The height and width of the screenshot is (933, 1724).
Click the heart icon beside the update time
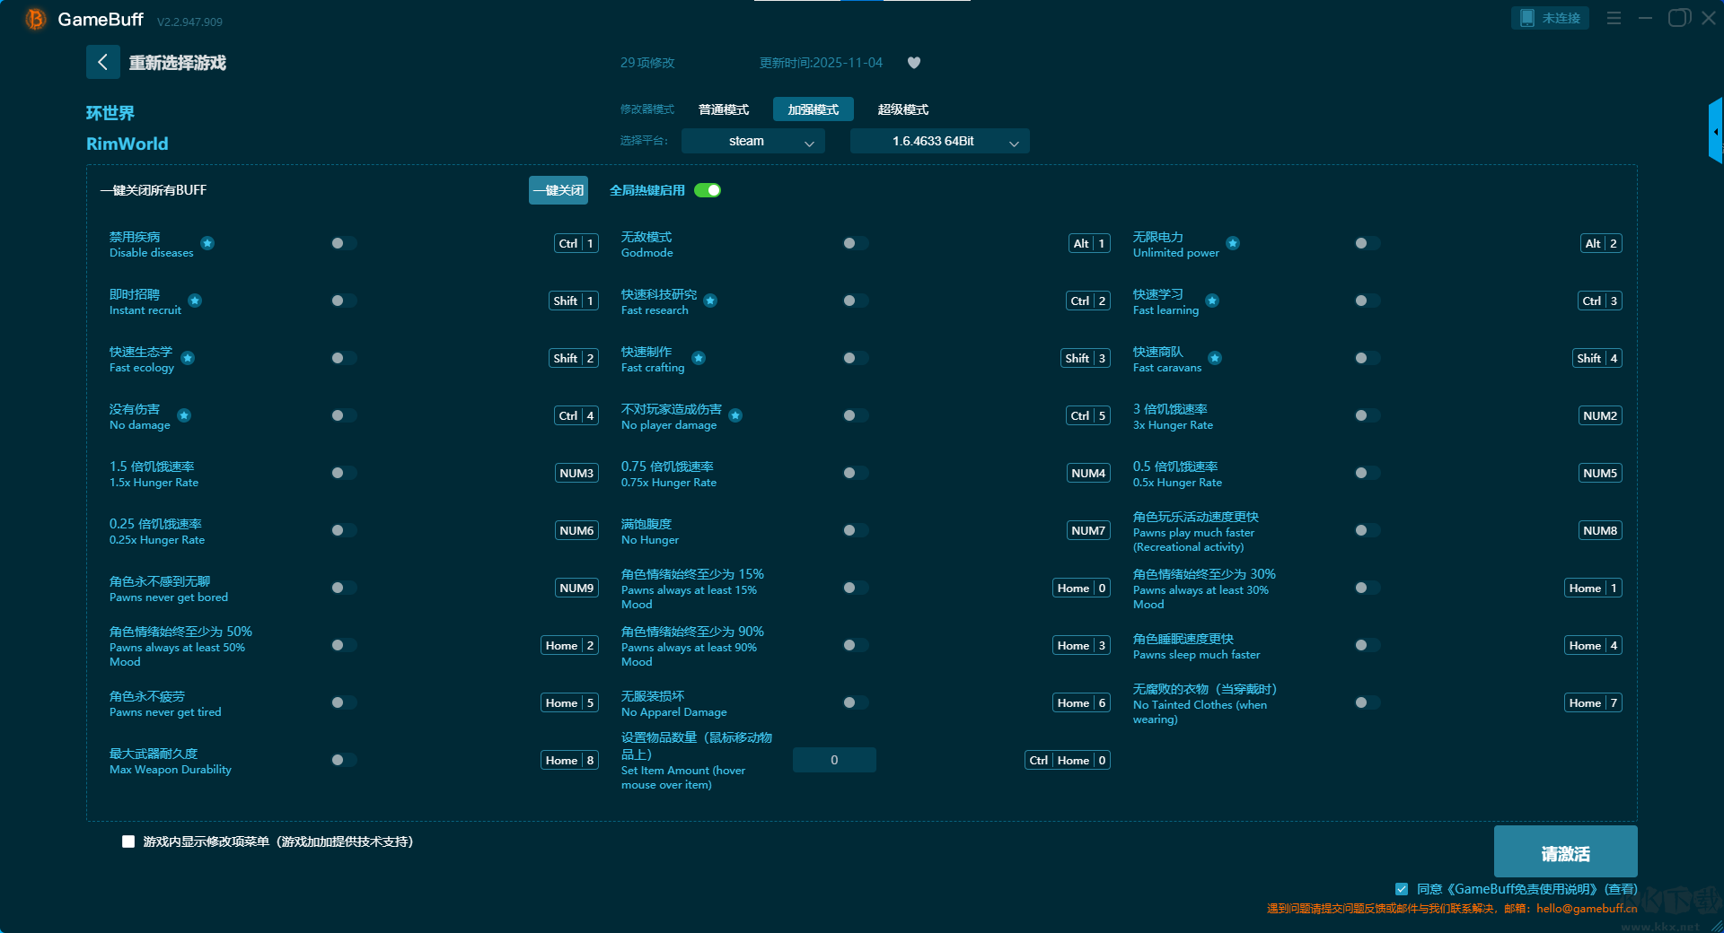pos(914,63)
